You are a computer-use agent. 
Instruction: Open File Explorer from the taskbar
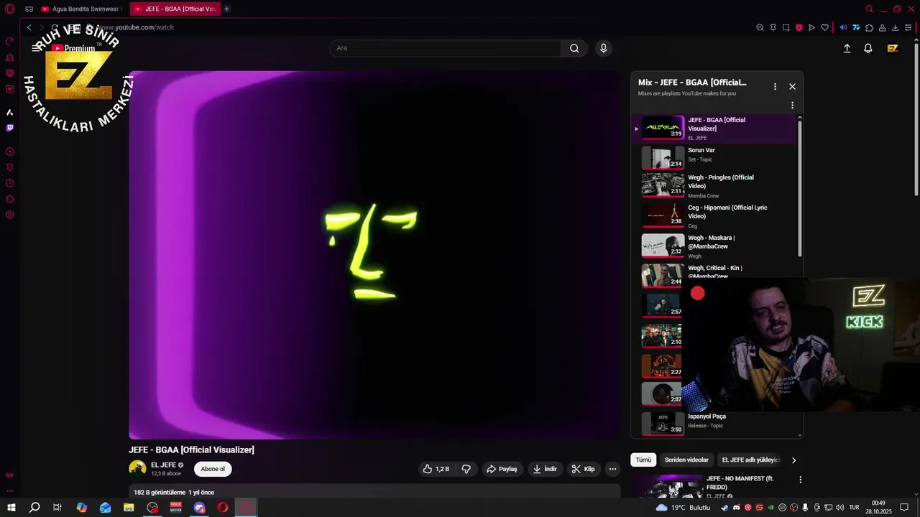[x=129, y=508]
